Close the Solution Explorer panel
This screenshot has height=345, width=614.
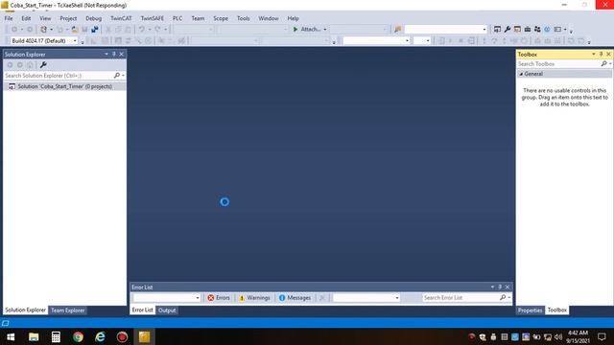pos(122,54)
